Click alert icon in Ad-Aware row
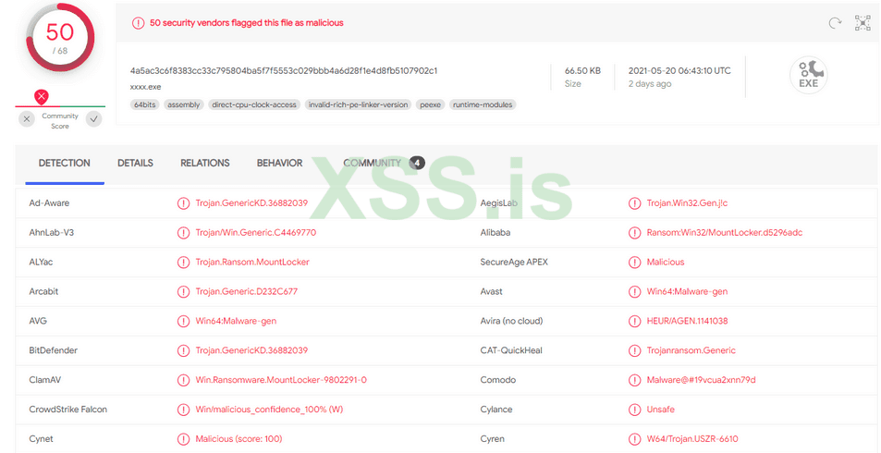The width and height of the screenshot is (881, 453). pos(183,202)
